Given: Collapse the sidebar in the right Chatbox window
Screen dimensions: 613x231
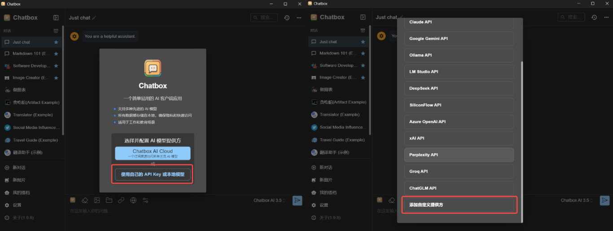Looking at the screenshot, I should [363, 18].
